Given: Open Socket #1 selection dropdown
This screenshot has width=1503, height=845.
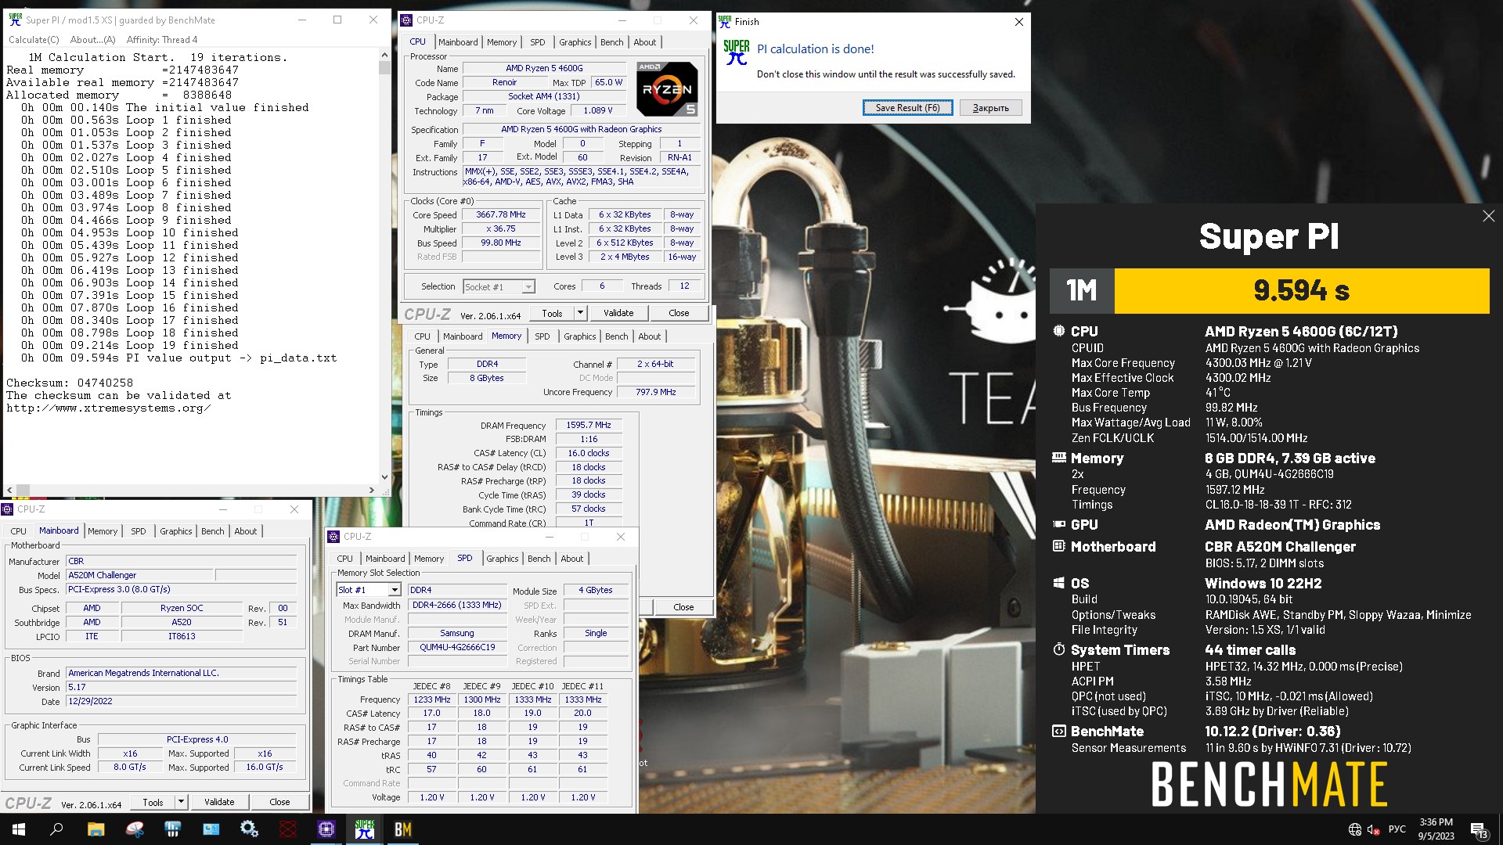Looking at the screenshot, I should (x=528, y=287).
